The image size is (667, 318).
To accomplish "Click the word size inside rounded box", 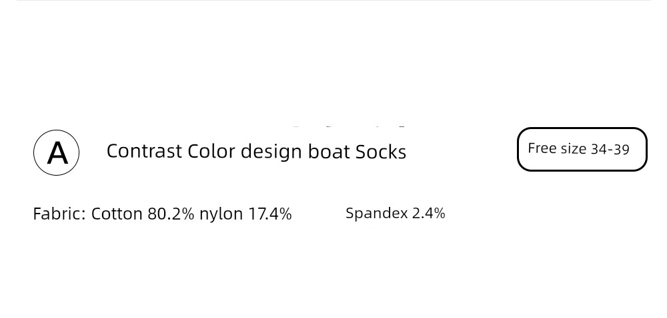I will [x=574, y=149].
